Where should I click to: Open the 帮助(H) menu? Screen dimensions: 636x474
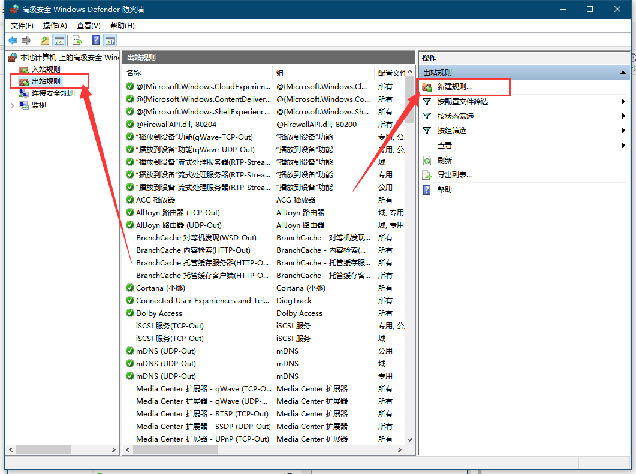(122, 26)
